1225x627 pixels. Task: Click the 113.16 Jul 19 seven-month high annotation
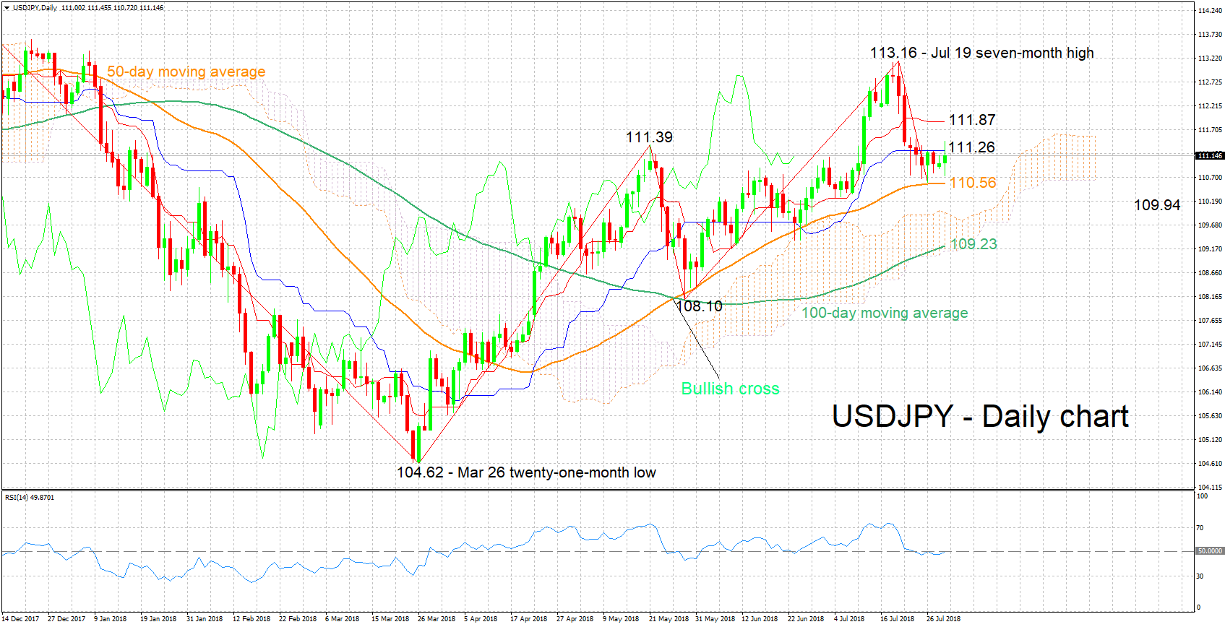[981, 53]
